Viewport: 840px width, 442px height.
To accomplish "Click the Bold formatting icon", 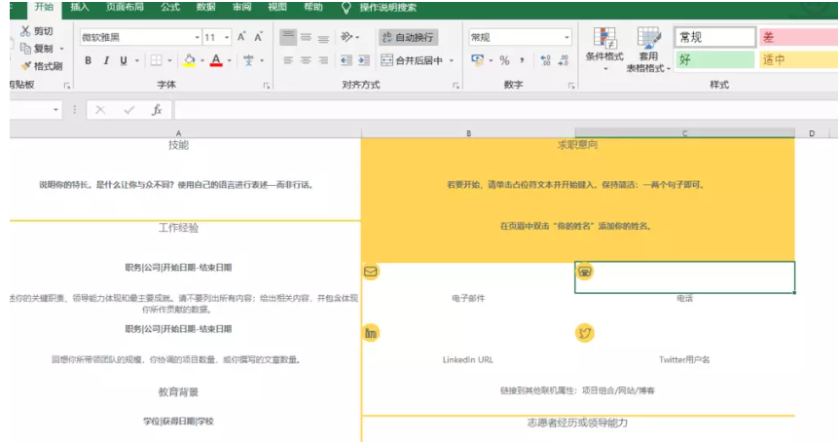I will 88,60.
